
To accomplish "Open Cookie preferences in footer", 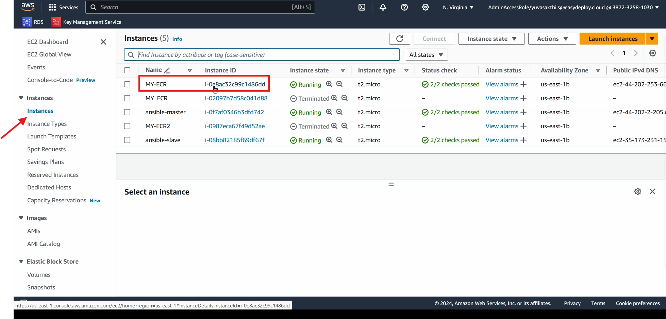I will [x=638, y=303].
